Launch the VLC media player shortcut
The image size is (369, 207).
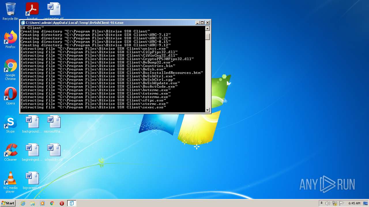click(x=10, y=182)
